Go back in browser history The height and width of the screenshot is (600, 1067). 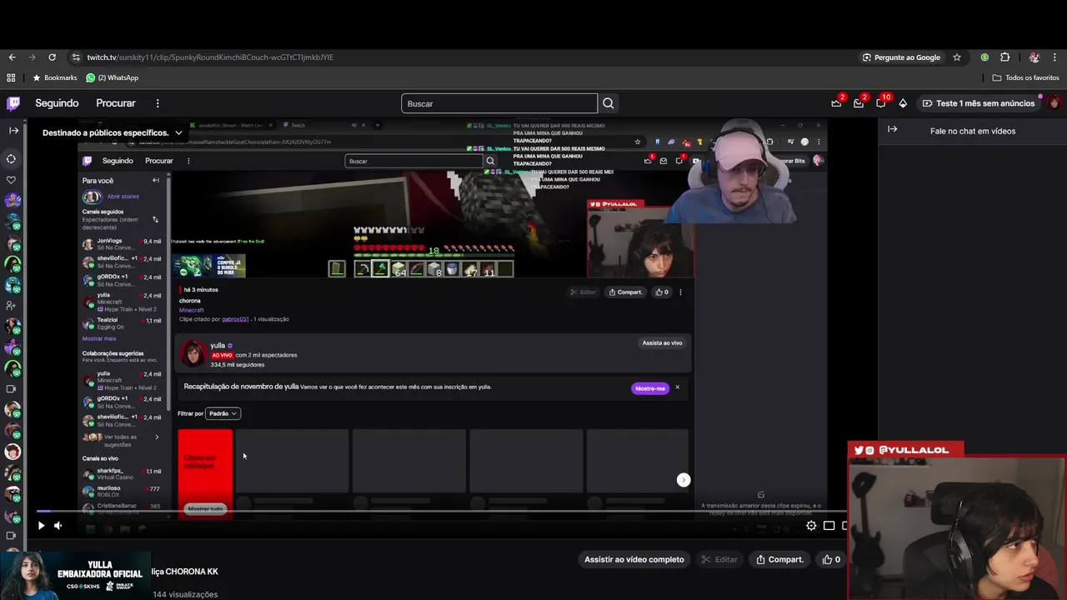(x=12, y=57)
